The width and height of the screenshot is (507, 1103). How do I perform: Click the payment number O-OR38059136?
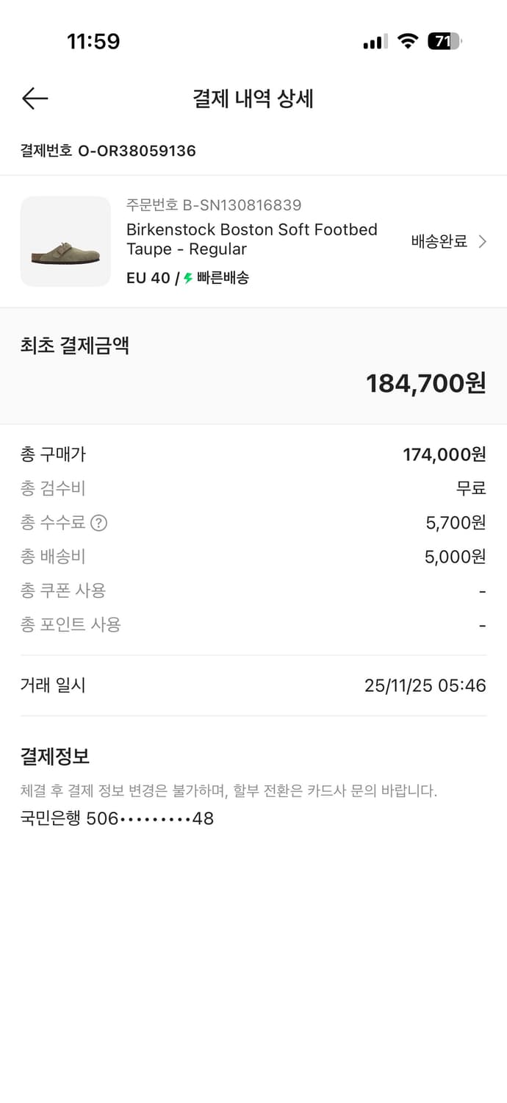[x=107, y=151]
